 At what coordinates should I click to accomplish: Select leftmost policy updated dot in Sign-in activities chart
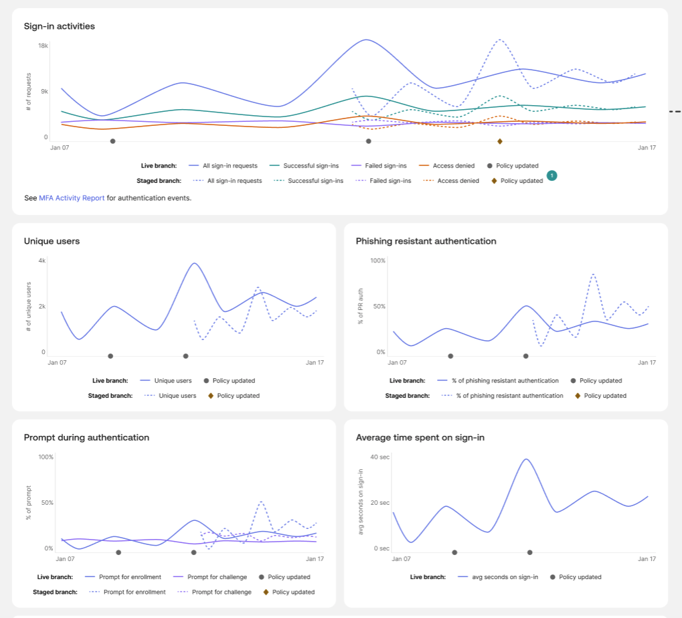coord(112,141)
